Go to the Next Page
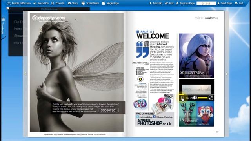 [225, 3]
